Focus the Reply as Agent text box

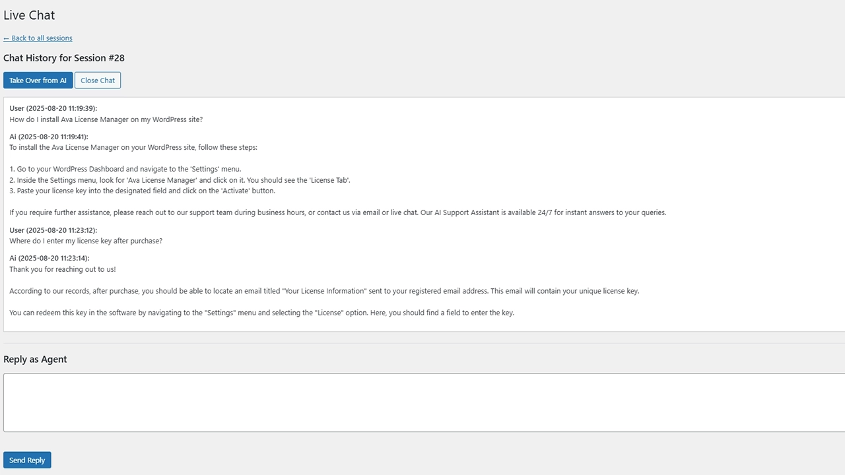pos(422,402)
